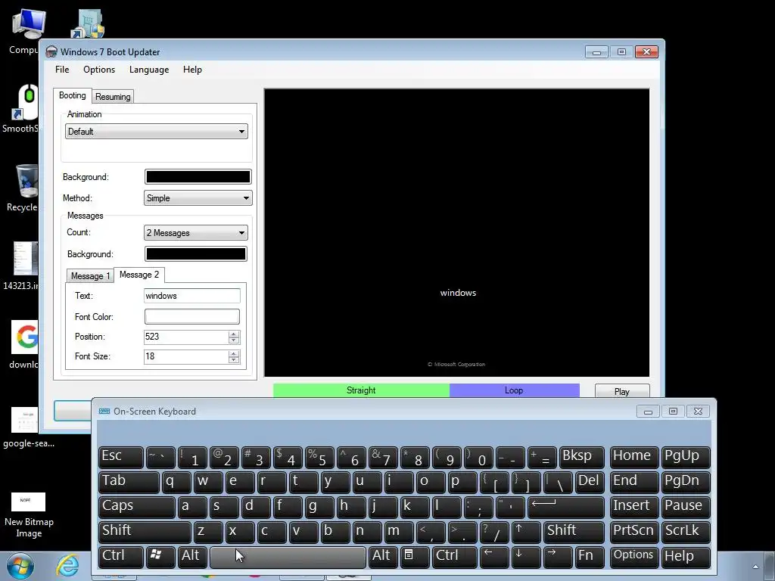Image resolution: width=775 pixels, height=581 pixels.
Task: Select the google-sea... desktop file
Action: tap(29, 427)
